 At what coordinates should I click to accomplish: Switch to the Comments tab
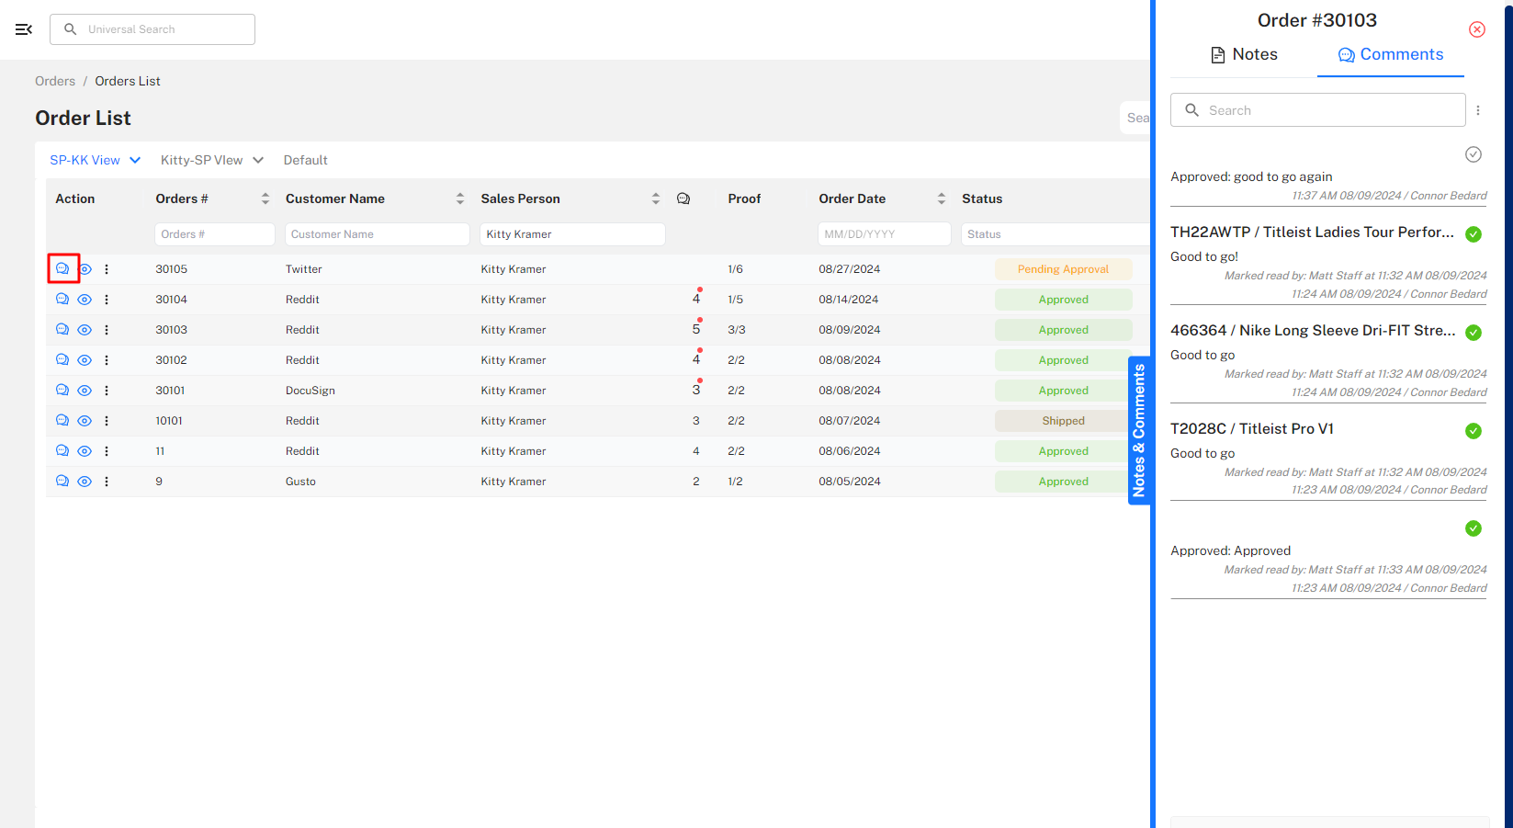point(1391,54)
